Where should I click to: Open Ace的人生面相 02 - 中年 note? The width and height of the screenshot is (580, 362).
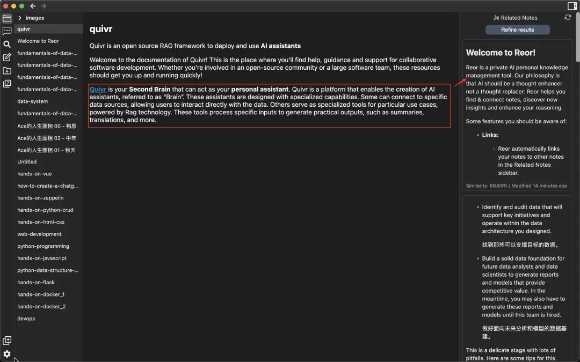[x=48, y=138]
